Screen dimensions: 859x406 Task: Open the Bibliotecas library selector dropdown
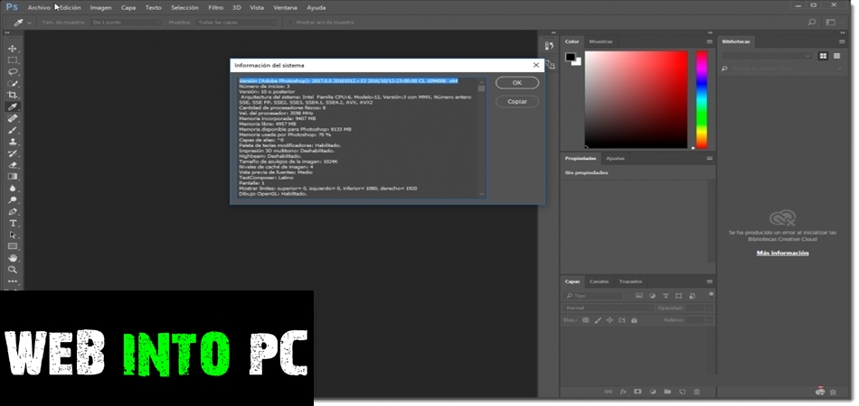click(767, 56)
